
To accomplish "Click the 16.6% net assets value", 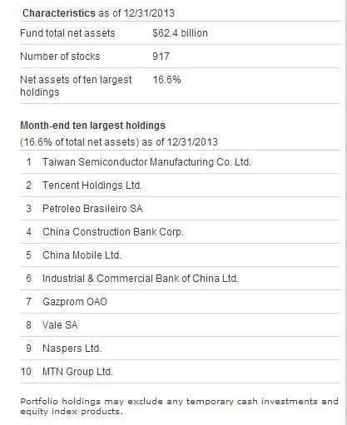I will [x=166, y=80].
